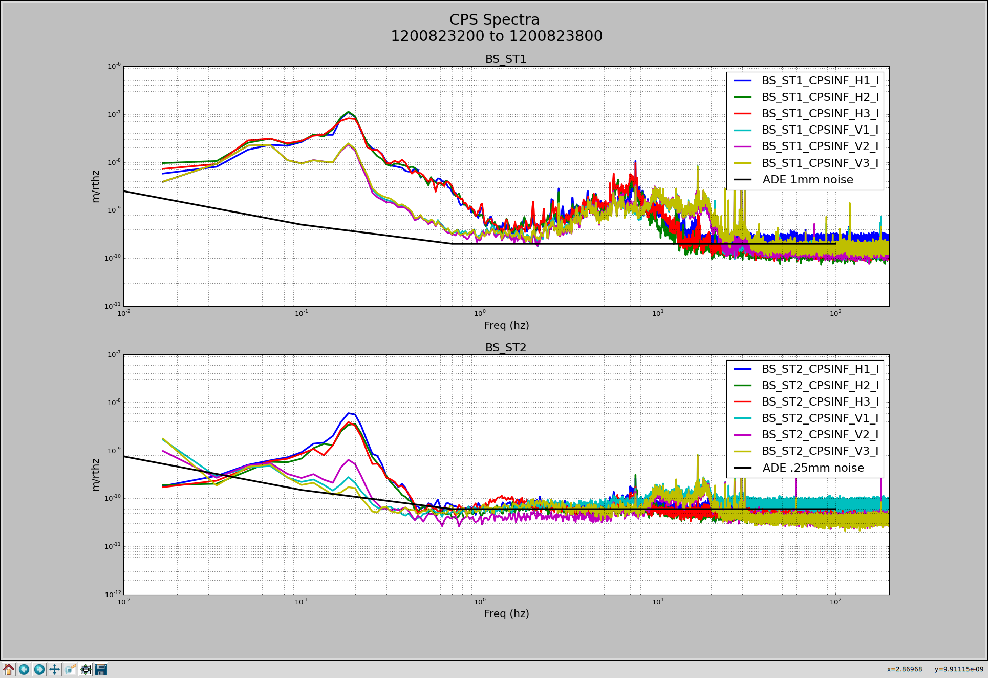Click the BS_ST2_CPSINF_H2_I legend entry
The height and width of the screenshot is (678, 988).
pos(820,386)
